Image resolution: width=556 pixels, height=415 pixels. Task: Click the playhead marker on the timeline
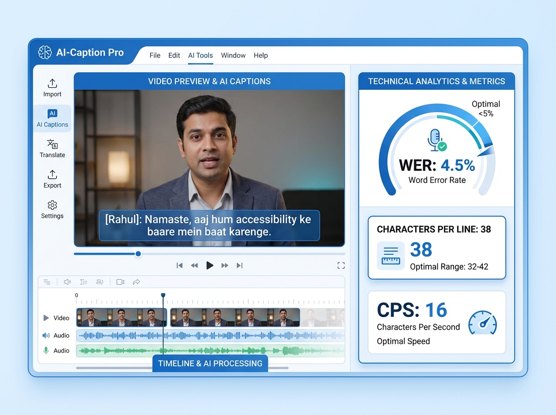pyautogui.click(x=163, y=295)
